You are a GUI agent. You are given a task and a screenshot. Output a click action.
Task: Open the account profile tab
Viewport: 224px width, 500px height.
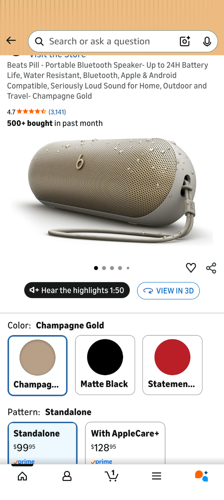coord(67,476)
